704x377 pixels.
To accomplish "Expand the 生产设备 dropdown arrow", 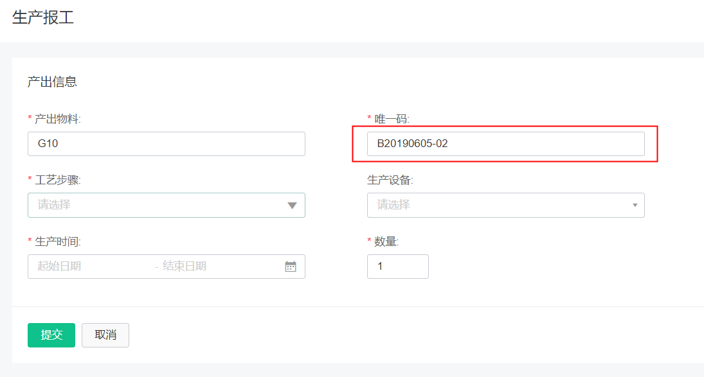I will pyautogui.click(x=635, y=206).
